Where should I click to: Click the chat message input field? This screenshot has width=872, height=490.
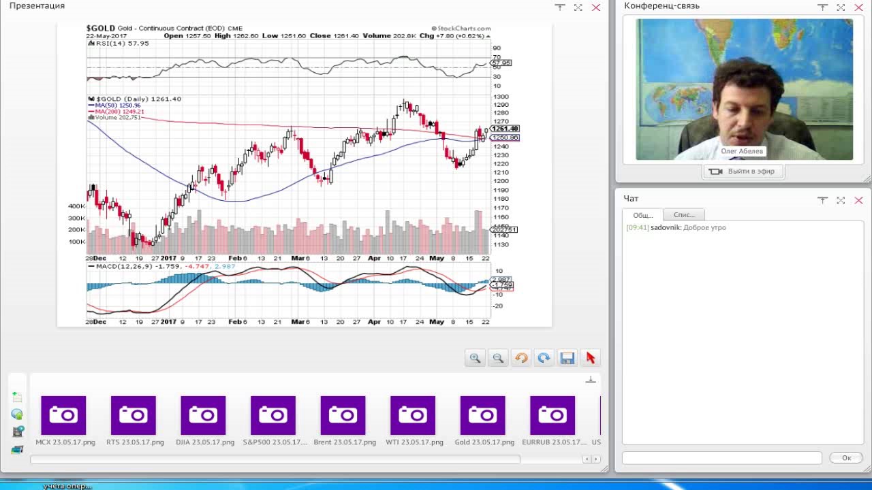[722, 458]
